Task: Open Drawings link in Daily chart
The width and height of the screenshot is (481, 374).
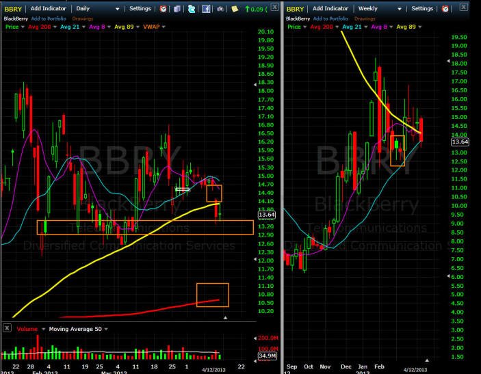Action: tap(83, 18)
